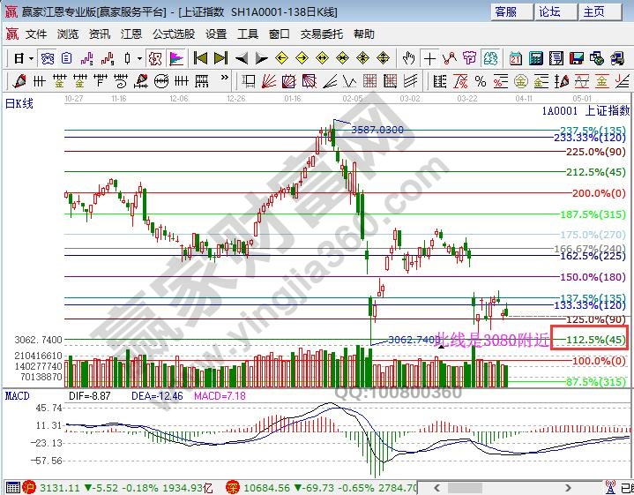
Task: Toggle the red 权 adjustment button
Action: point(153,58)
